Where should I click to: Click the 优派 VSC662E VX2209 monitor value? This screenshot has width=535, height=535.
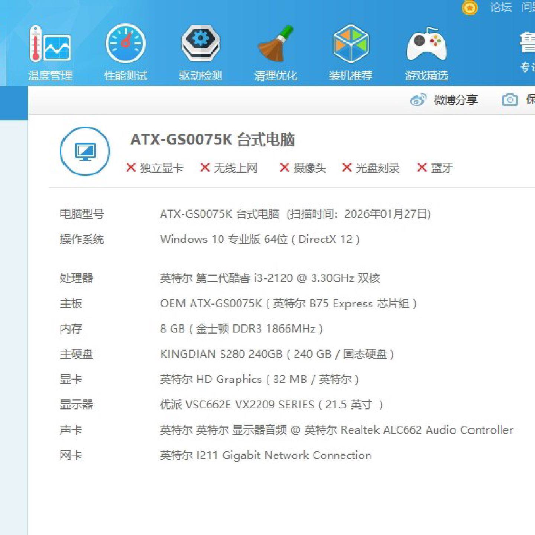(272, 405)
